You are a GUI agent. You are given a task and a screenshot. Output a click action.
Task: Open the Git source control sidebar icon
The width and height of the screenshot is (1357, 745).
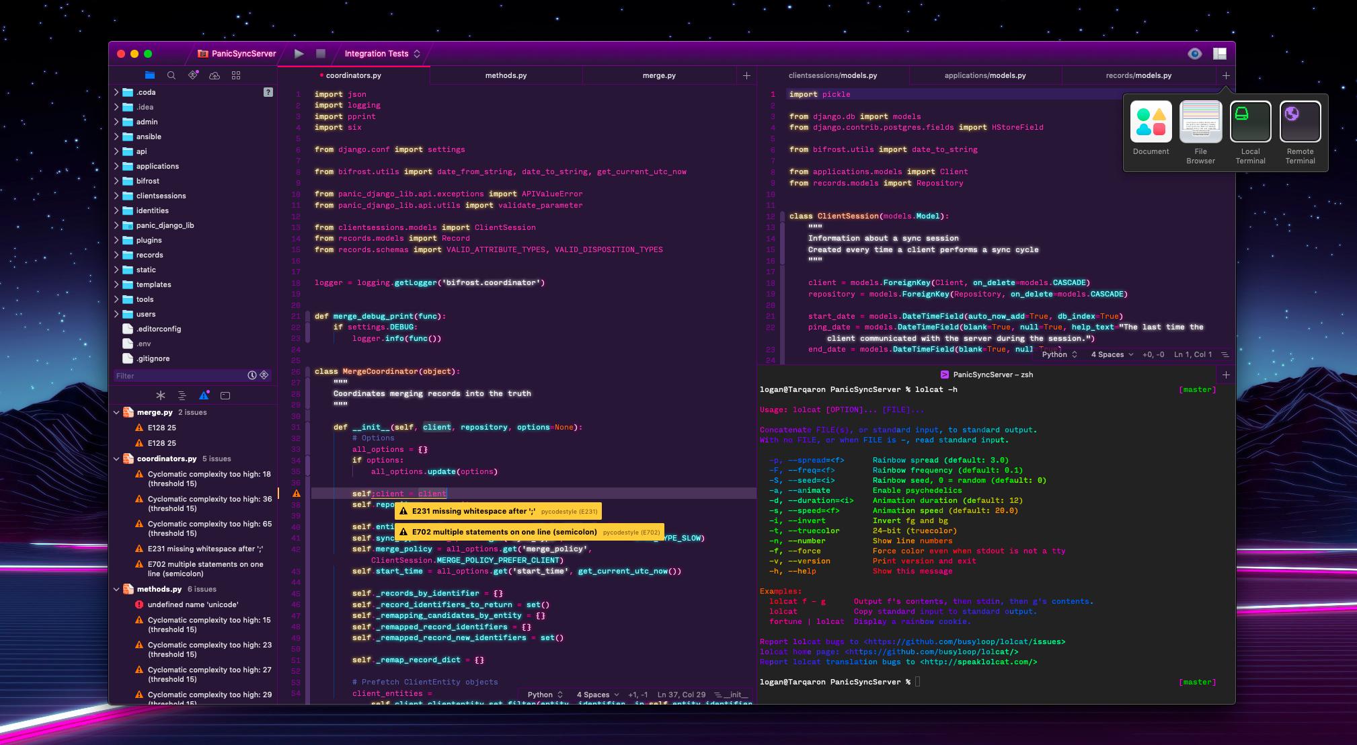pyautogui.click(x=193, y=75)
